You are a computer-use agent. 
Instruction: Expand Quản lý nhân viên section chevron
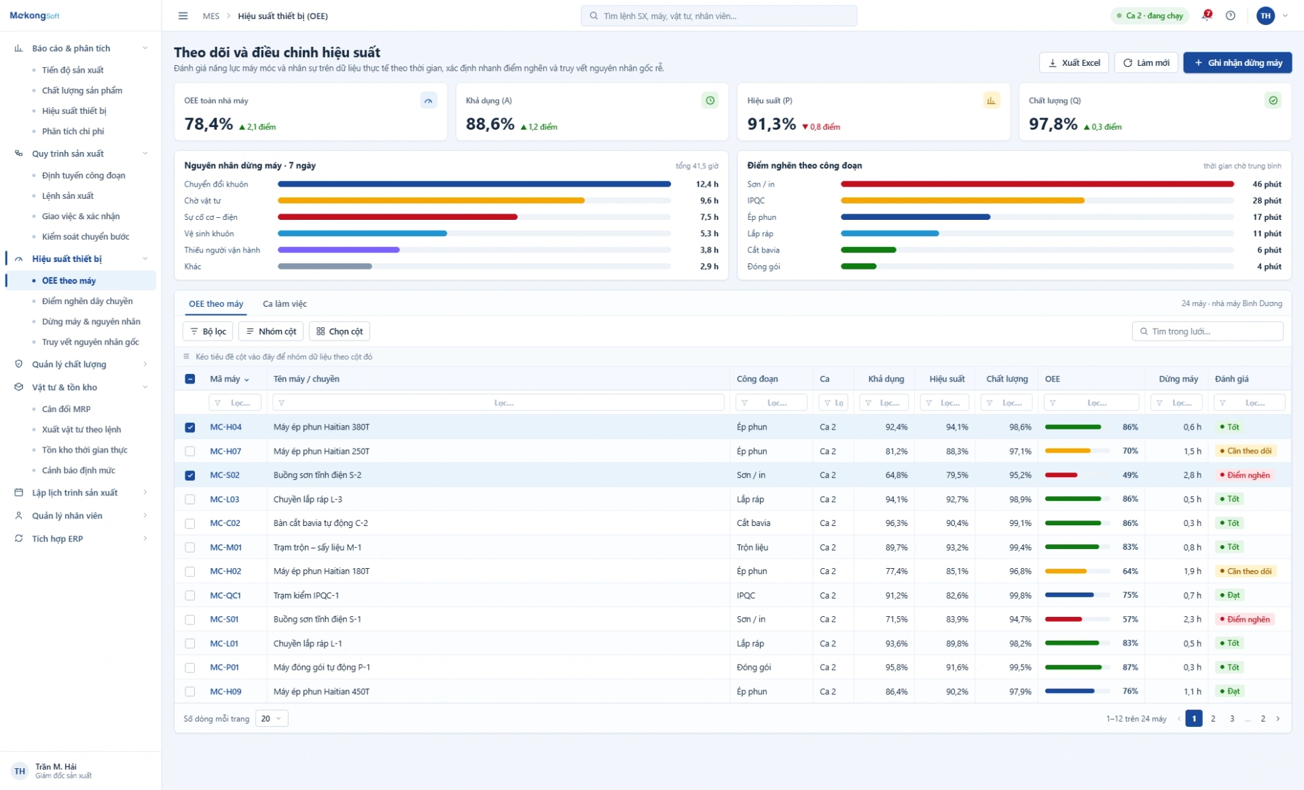point(145,516)
